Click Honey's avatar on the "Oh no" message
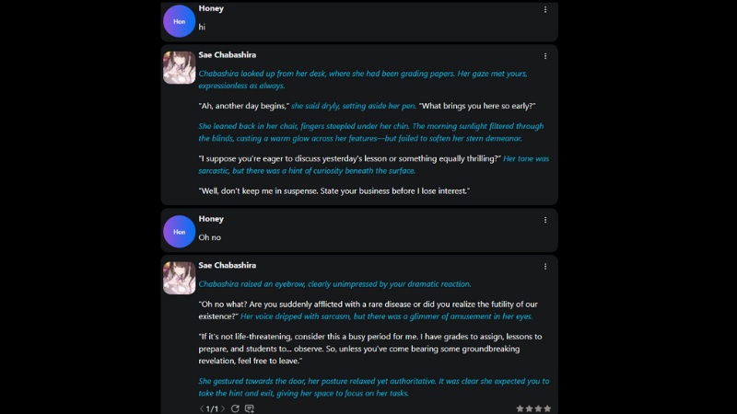Image resolution: width=737 pixels, height=414 pixels. pyautogui.click(x=179, y=232)
